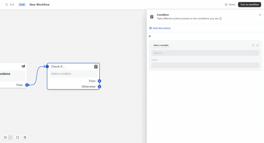Click the Otherwise label on node
Image resolution: width=264 pixels, height=143 pixels.
point(88,87)
